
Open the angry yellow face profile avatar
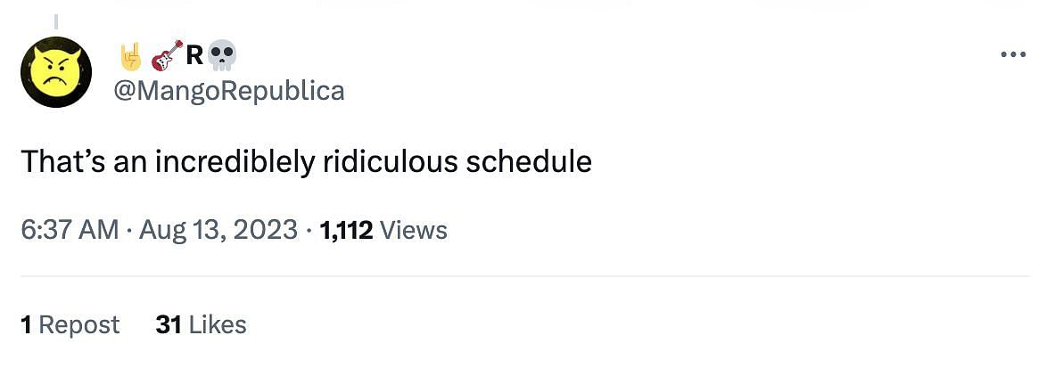[x=55, y=72]
